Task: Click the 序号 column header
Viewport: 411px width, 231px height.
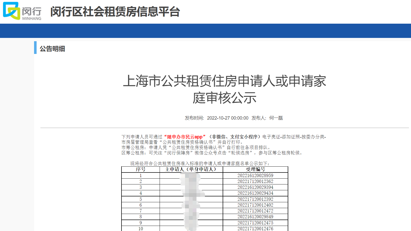Action: [x=141, y=169]
